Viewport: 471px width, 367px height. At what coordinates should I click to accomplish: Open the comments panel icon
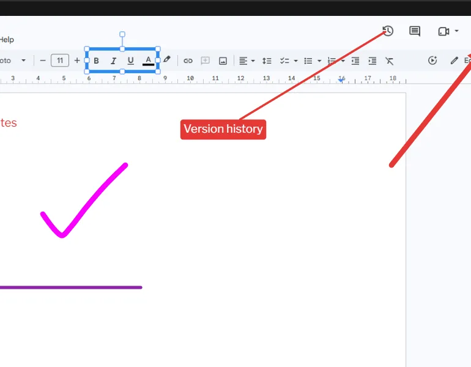tap(415, 31)
